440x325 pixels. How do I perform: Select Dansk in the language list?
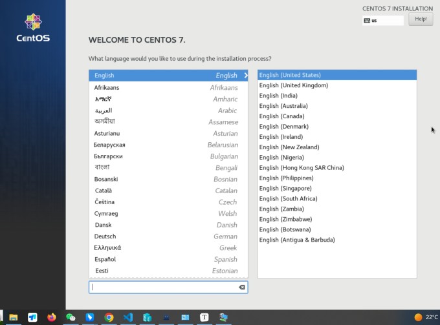pos(168,225)
